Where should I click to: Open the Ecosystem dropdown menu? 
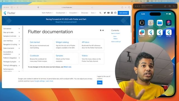[x=74, y=13]
